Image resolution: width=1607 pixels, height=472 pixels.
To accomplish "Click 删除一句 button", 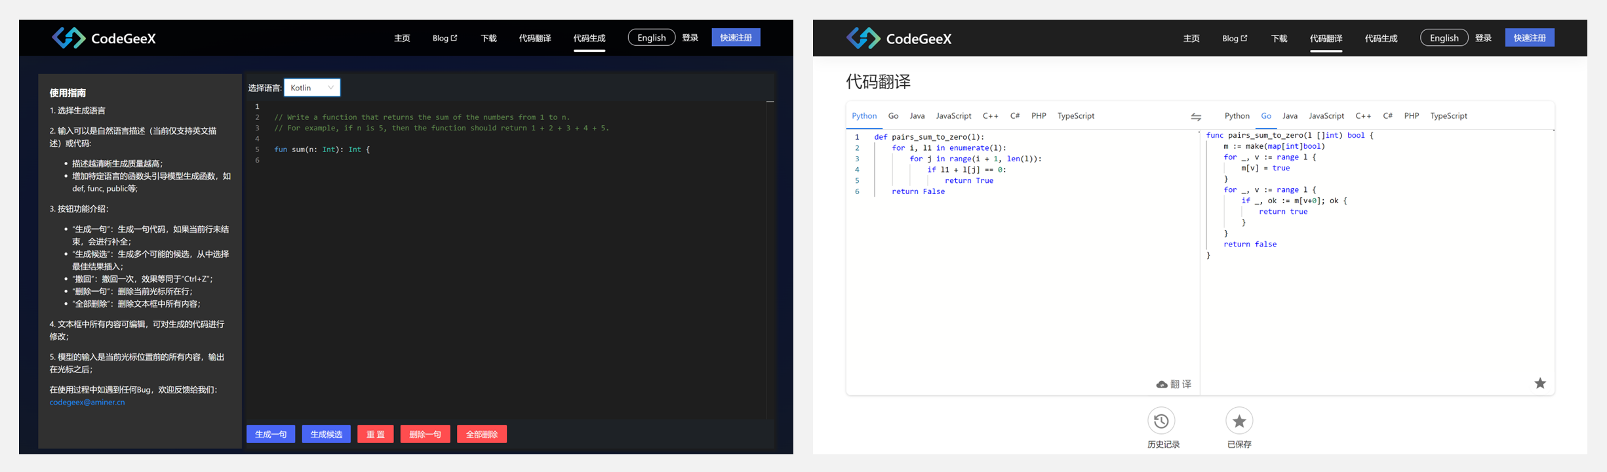I will [x=425, y=434].
